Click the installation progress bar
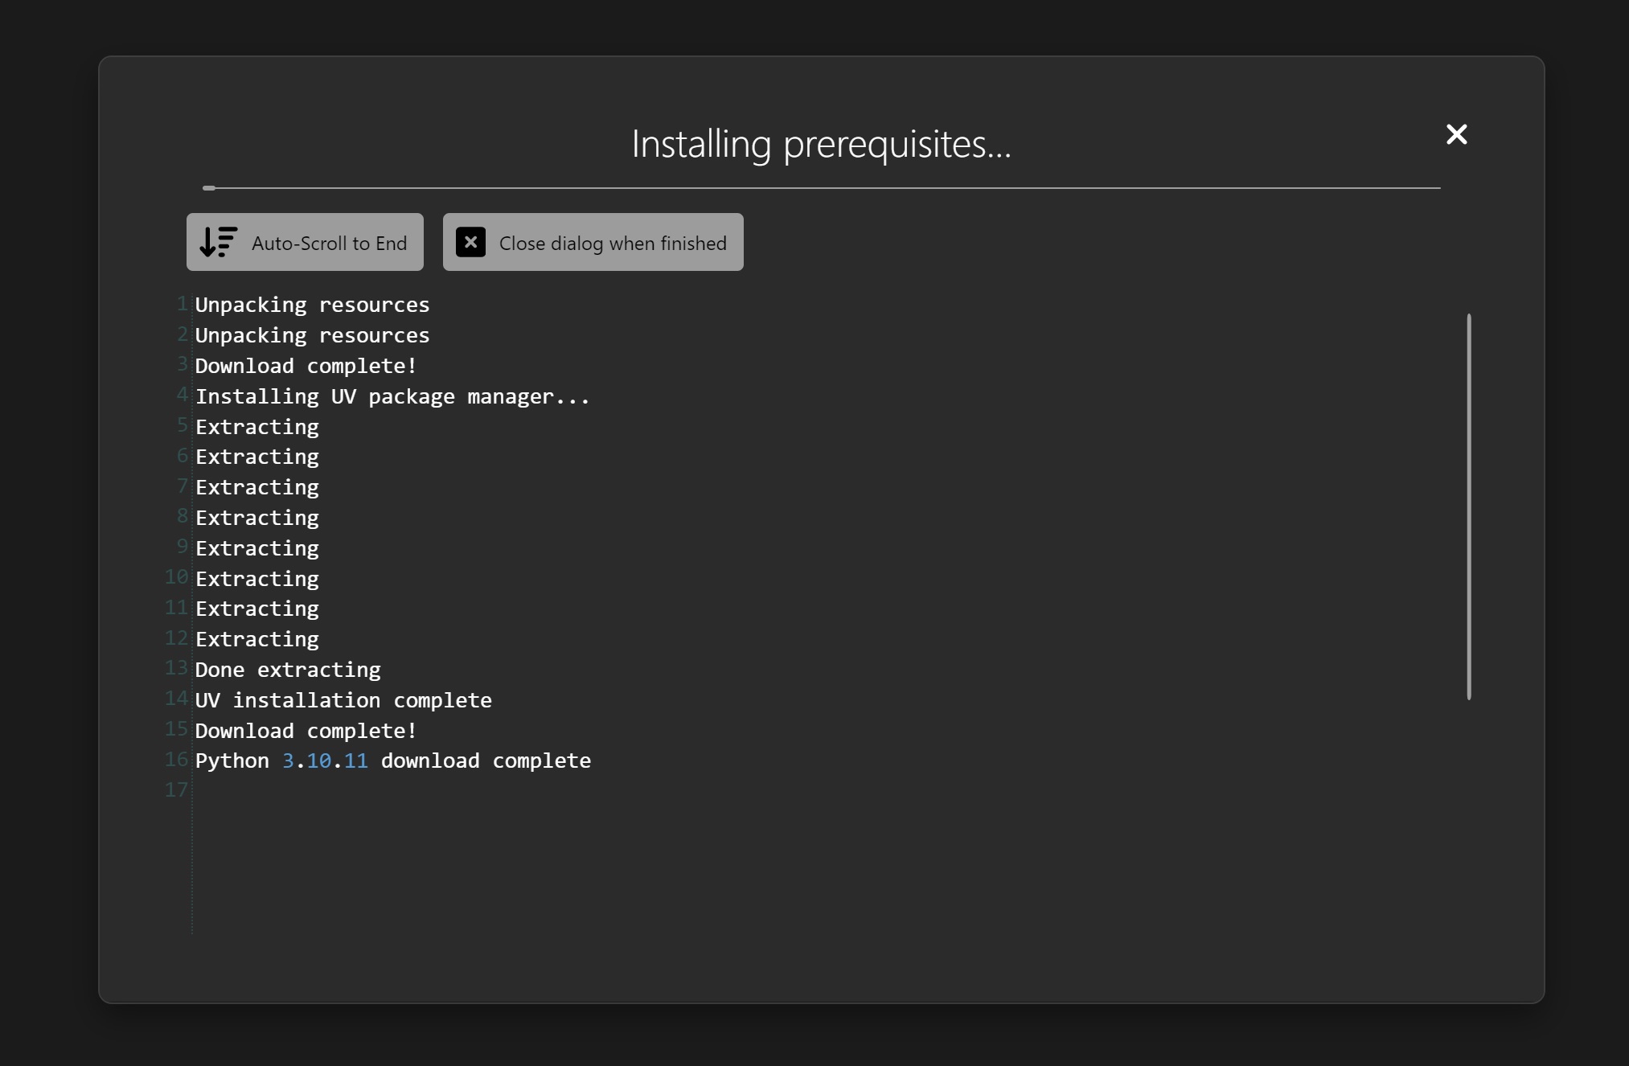This screenshot has height=1066, width=1629. tap(820, 188)
